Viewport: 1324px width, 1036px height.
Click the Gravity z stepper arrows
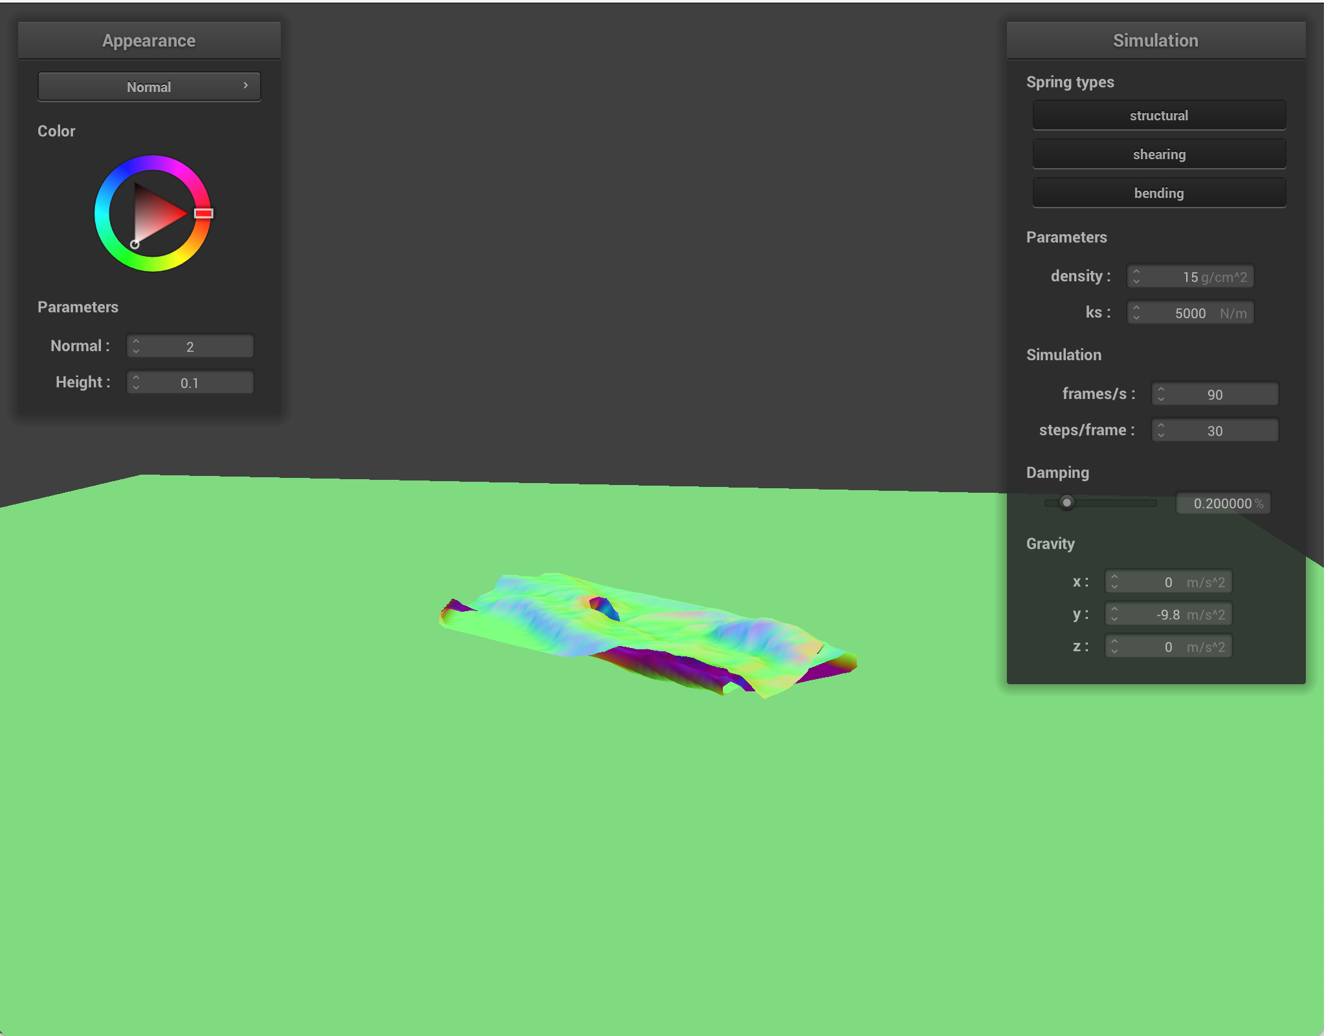coord(1114,647)
